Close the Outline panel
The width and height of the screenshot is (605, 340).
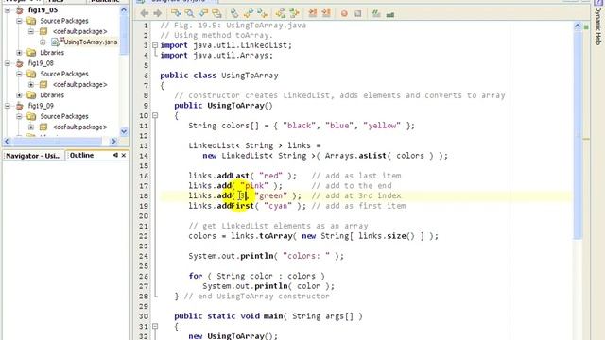124,155
